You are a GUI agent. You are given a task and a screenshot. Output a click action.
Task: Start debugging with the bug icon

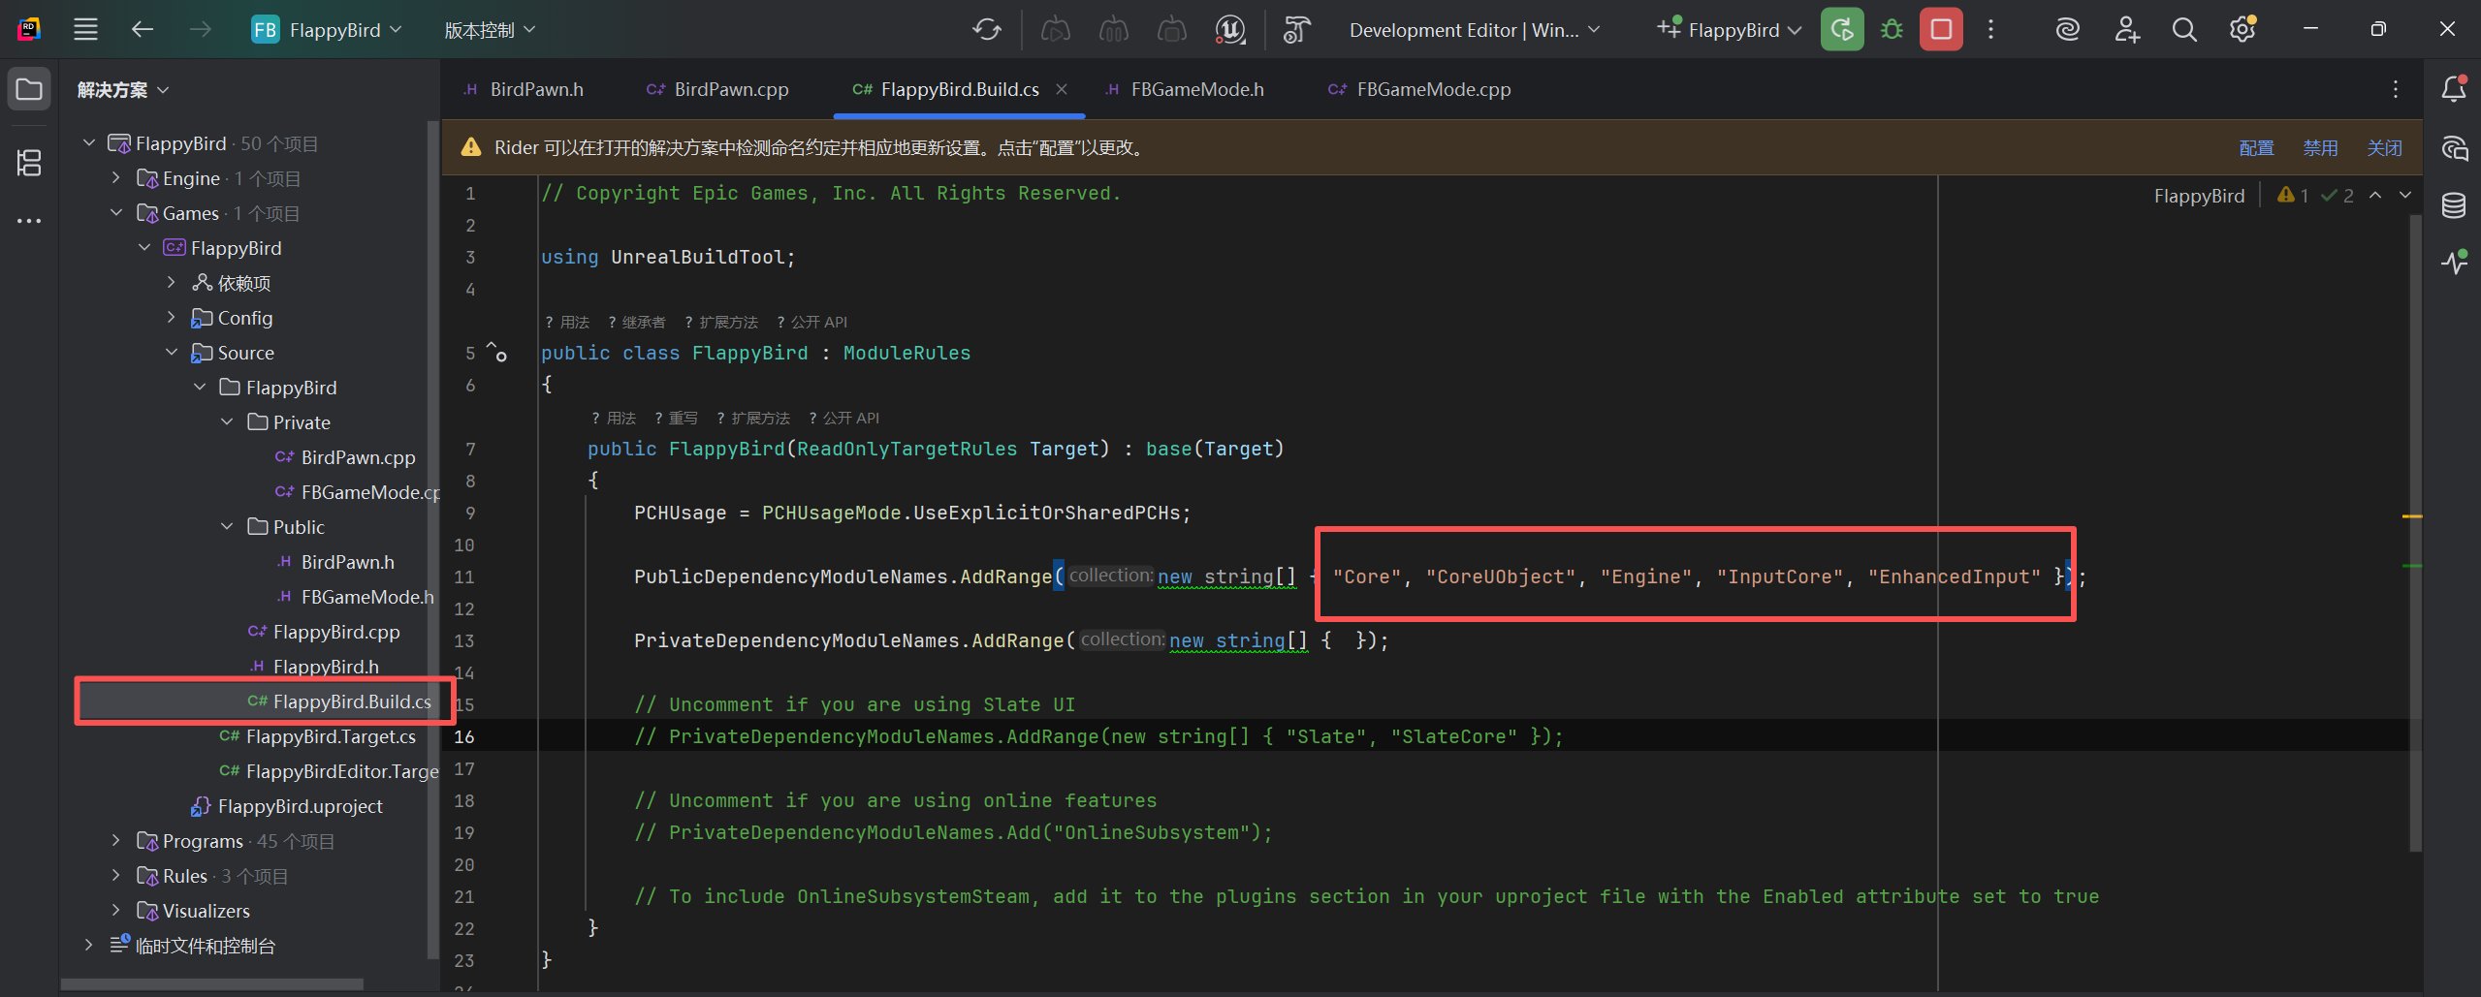1891,30
